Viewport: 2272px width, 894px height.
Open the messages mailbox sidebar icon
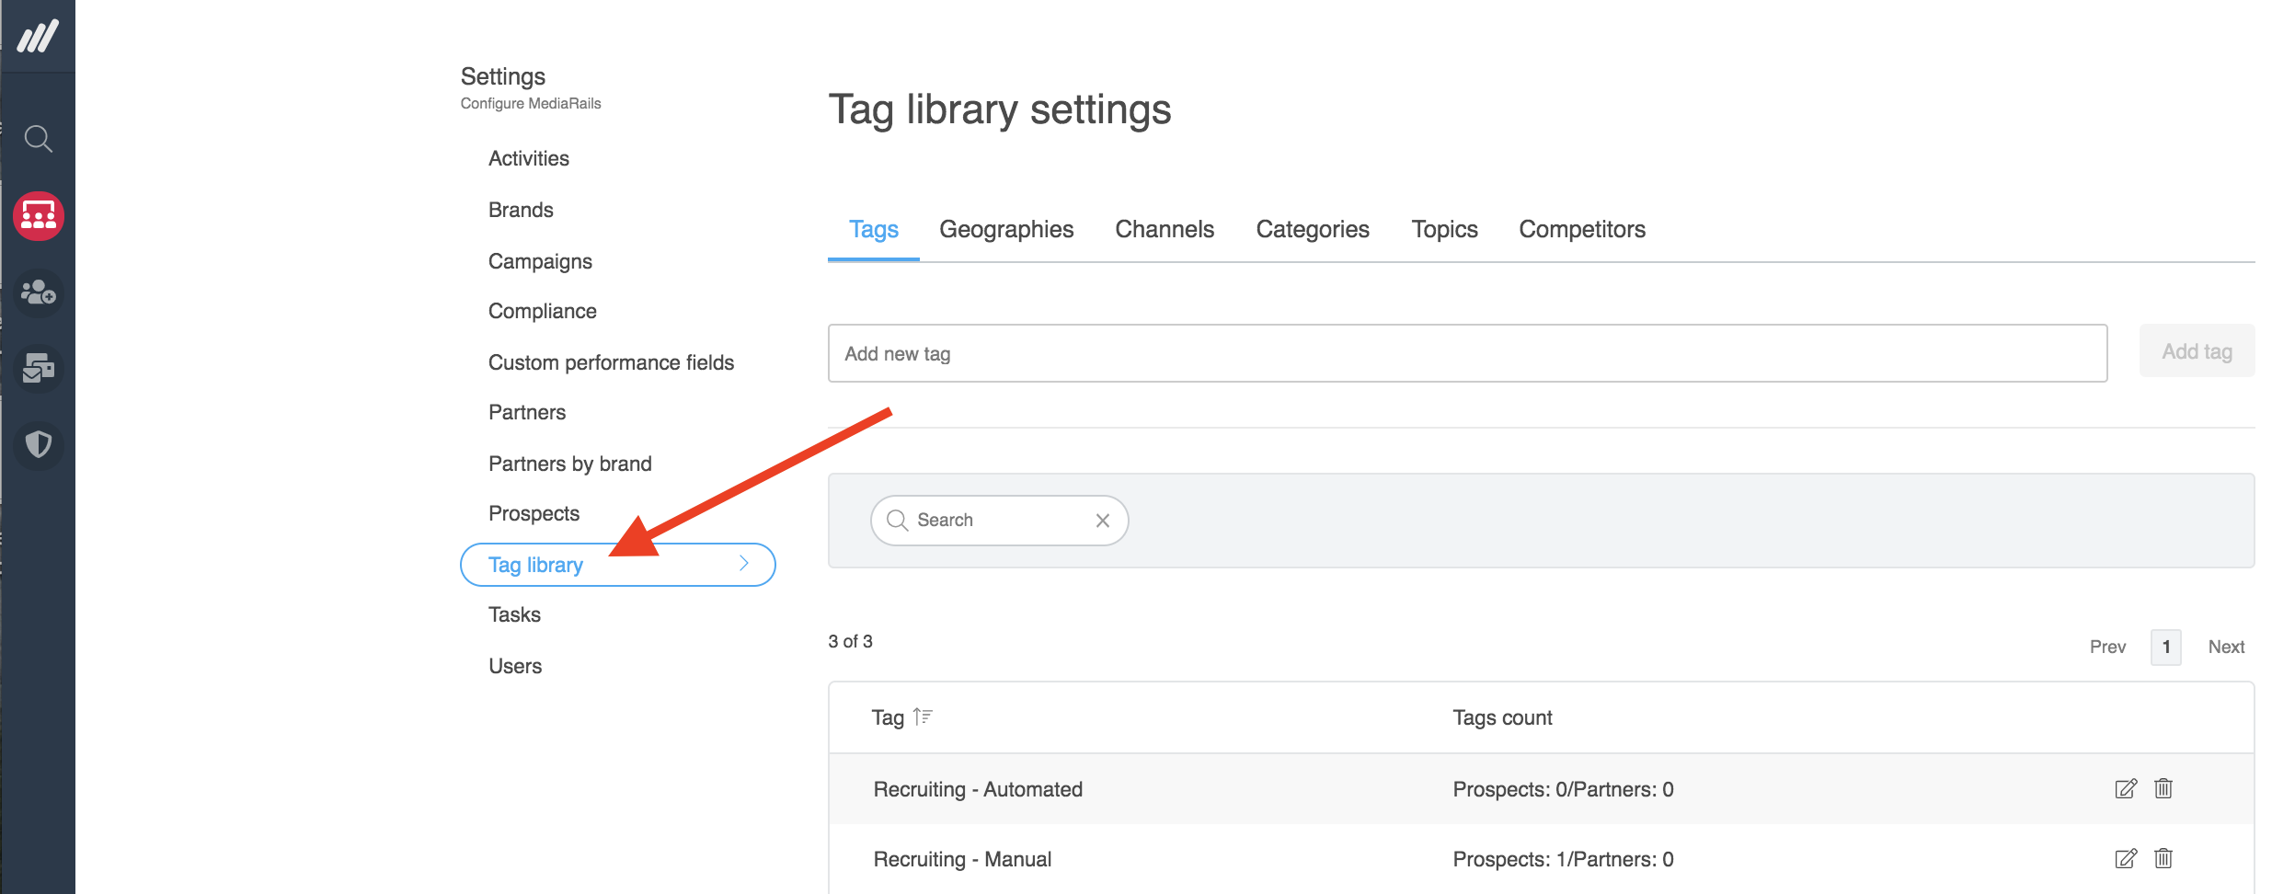coord(38,369)
